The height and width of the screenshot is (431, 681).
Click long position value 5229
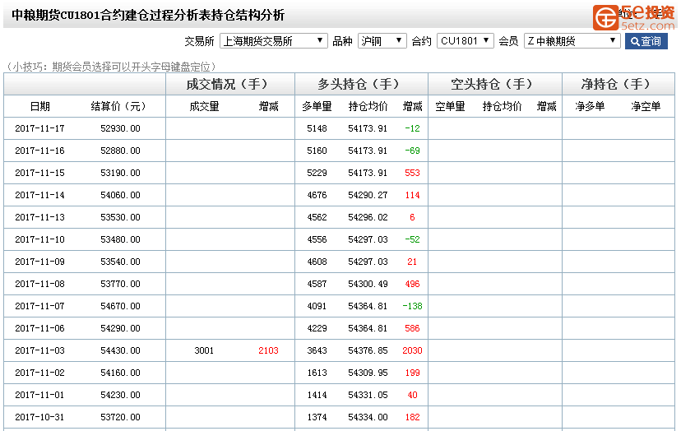[x=317, y=173]
